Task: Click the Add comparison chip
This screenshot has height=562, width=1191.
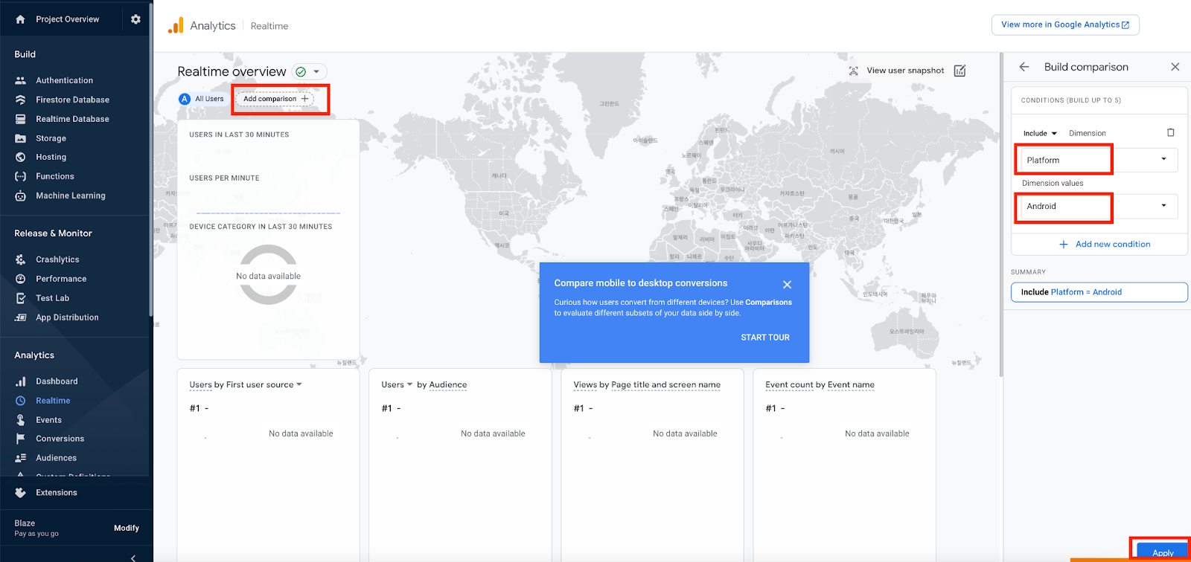Action: tap(275, 99)
